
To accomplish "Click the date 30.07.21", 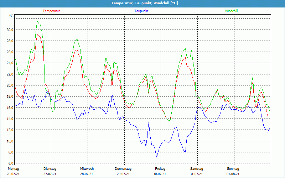I will 160,174.
